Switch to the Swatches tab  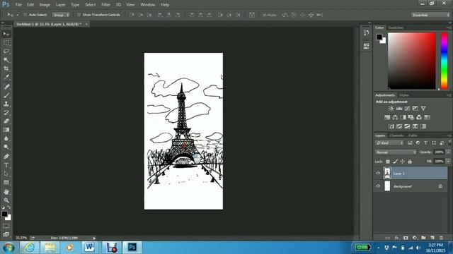tap(396, 28)
